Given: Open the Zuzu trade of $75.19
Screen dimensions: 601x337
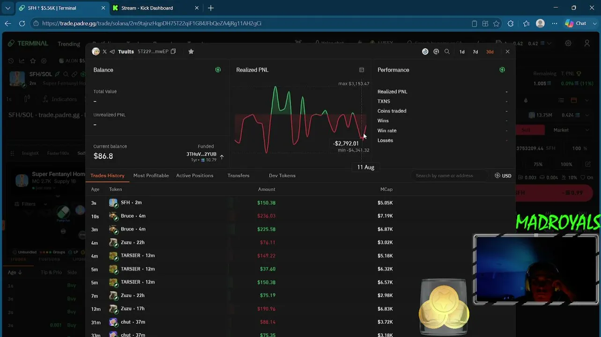Looking at the screenshot, I should [x=300, y=295].
